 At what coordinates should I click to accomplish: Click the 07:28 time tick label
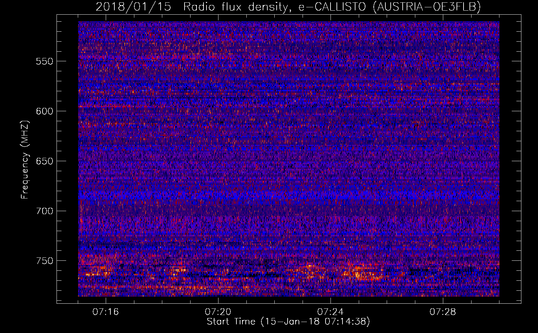pos(443,312)
